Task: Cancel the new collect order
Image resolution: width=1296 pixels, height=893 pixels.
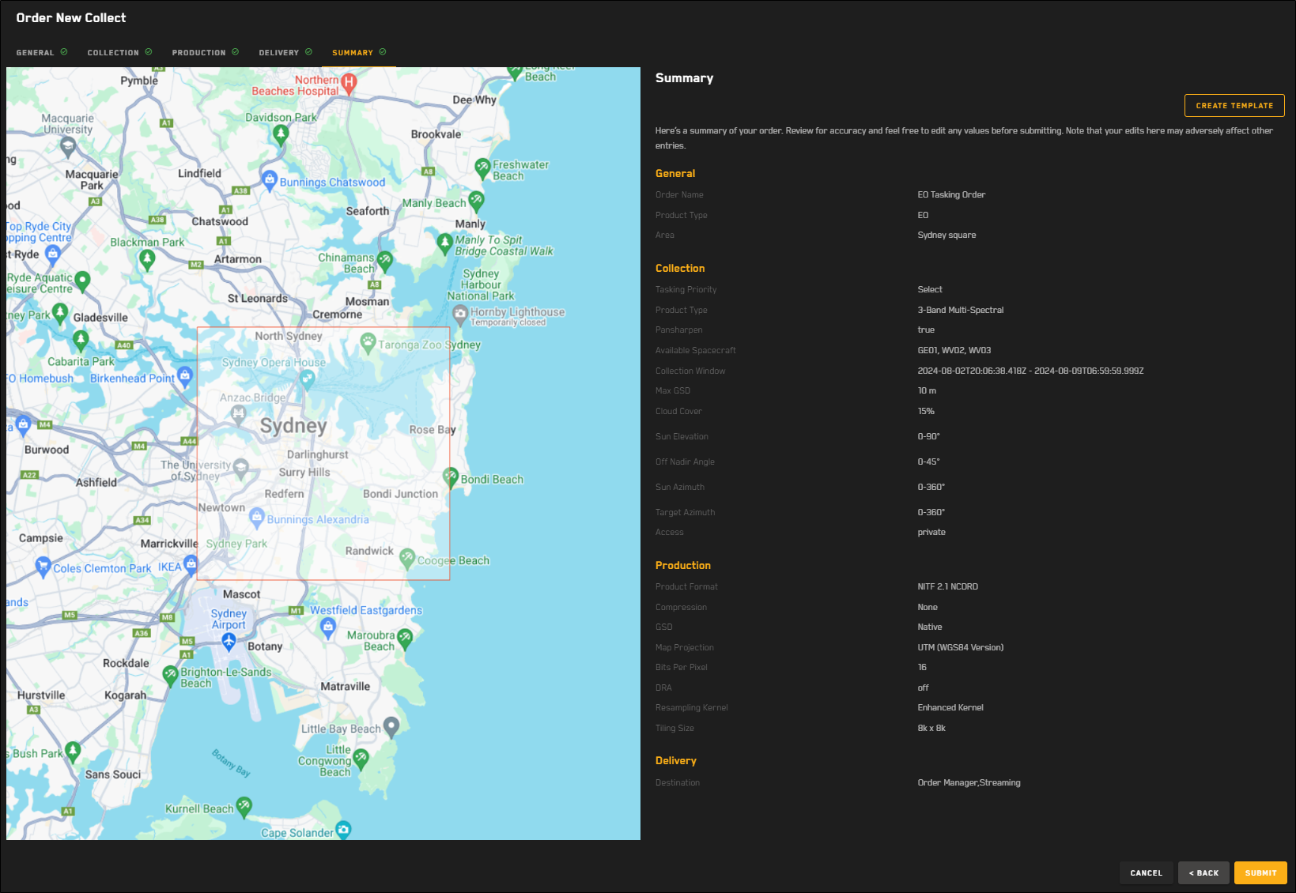Action: pos(1146,873)
